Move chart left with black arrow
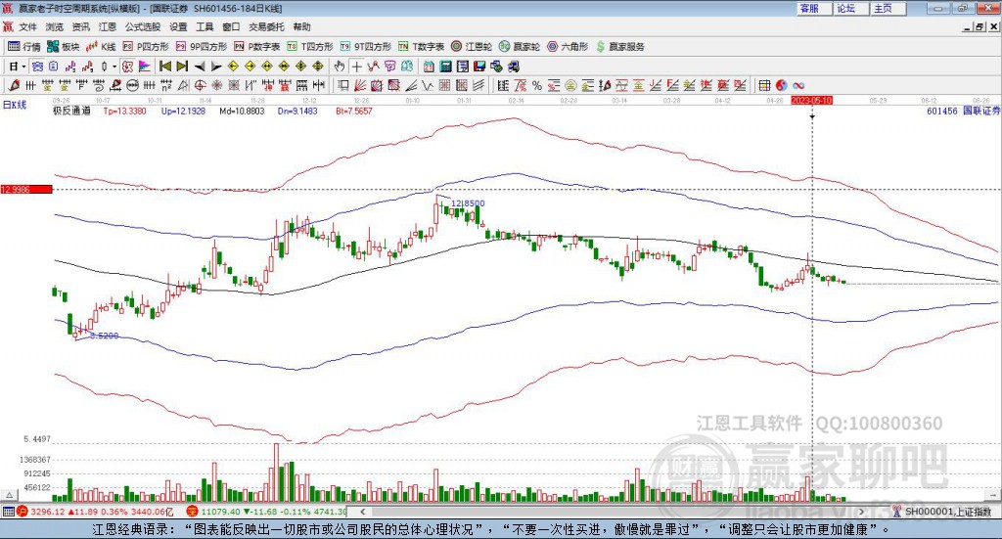Image resolution: width=1002 pixels, height=539 pixels. pos(200,66)
